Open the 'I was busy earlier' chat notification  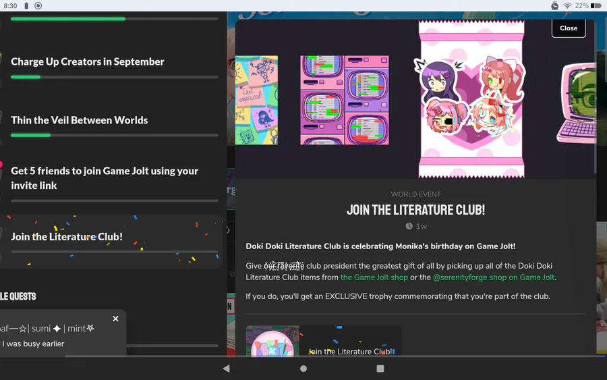tap(62, 333)
